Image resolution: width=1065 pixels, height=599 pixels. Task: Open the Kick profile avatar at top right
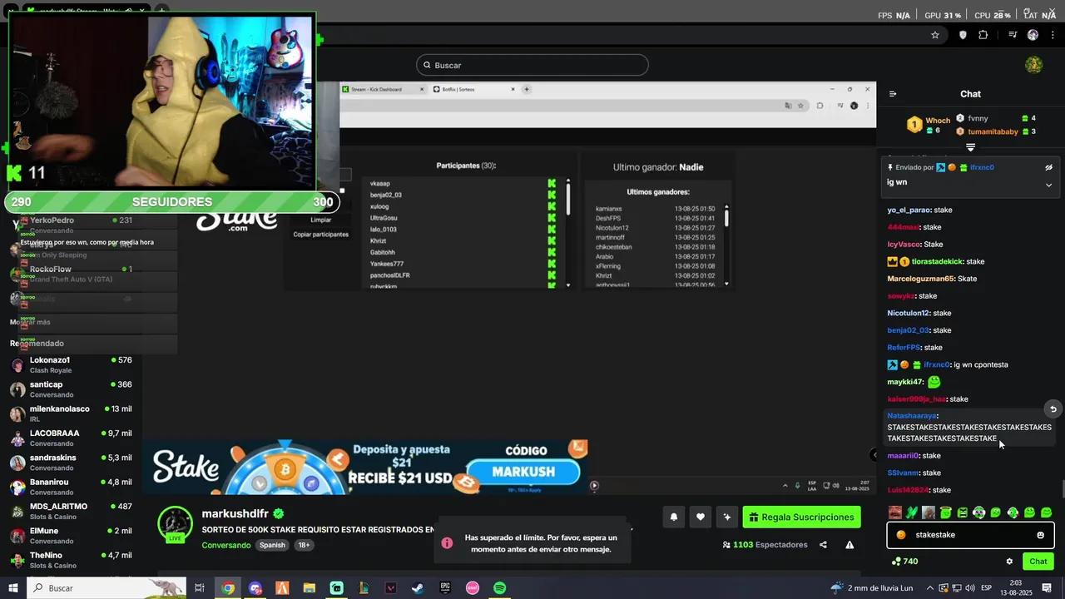[x=1034, y=65]
